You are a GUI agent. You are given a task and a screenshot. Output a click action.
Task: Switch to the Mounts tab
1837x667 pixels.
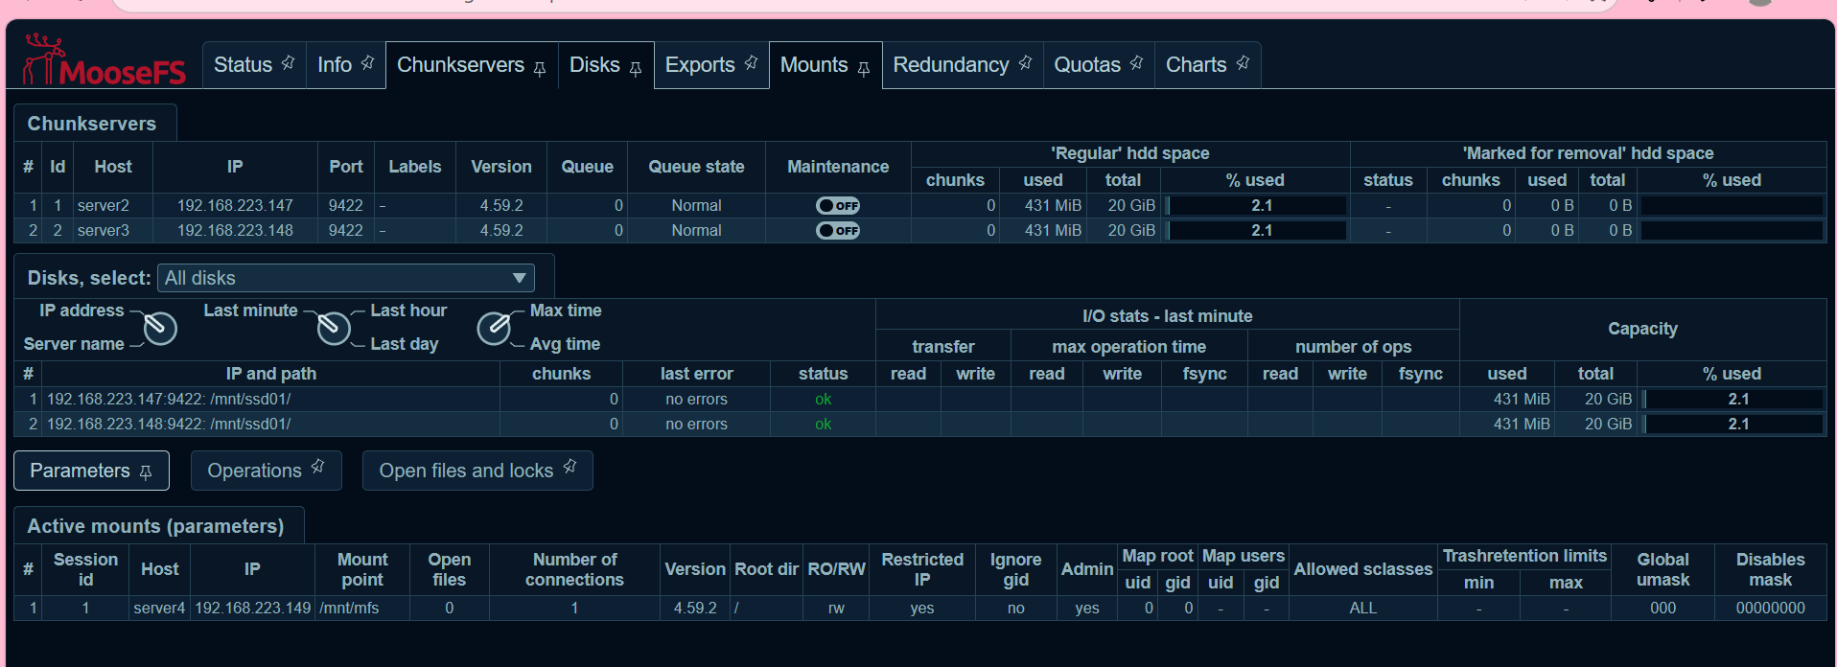[814, 65]
